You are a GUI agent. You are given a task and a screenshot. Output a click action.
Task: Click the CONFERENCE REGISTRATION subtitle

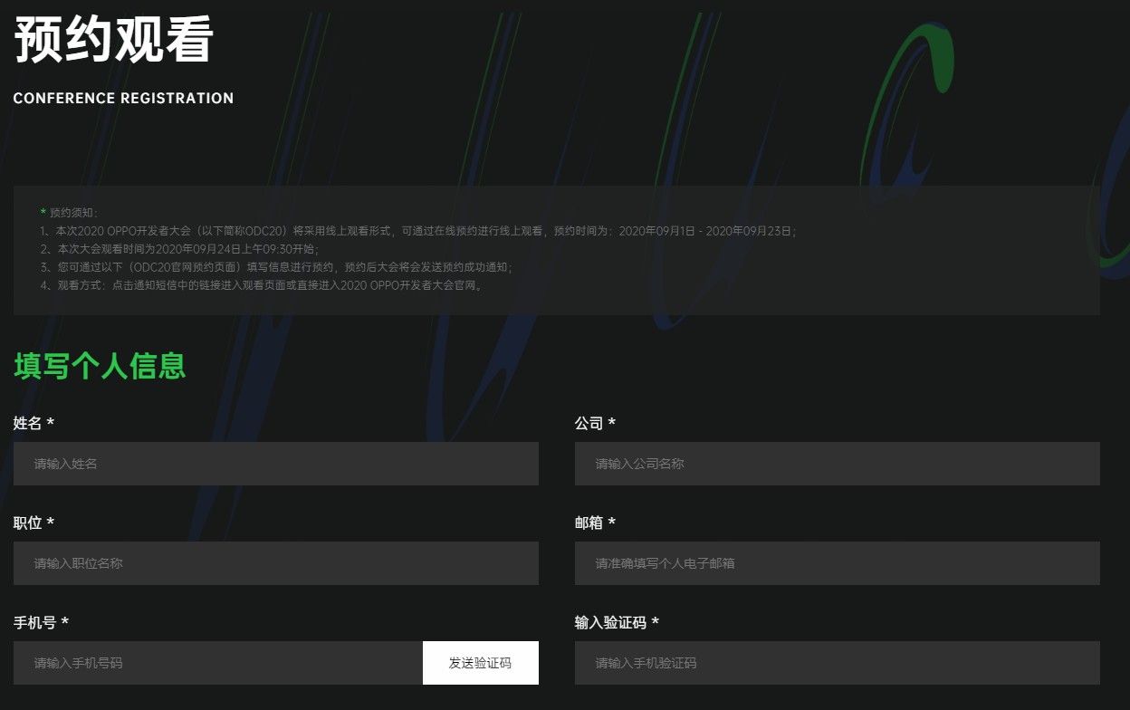(x=123, y=98)
